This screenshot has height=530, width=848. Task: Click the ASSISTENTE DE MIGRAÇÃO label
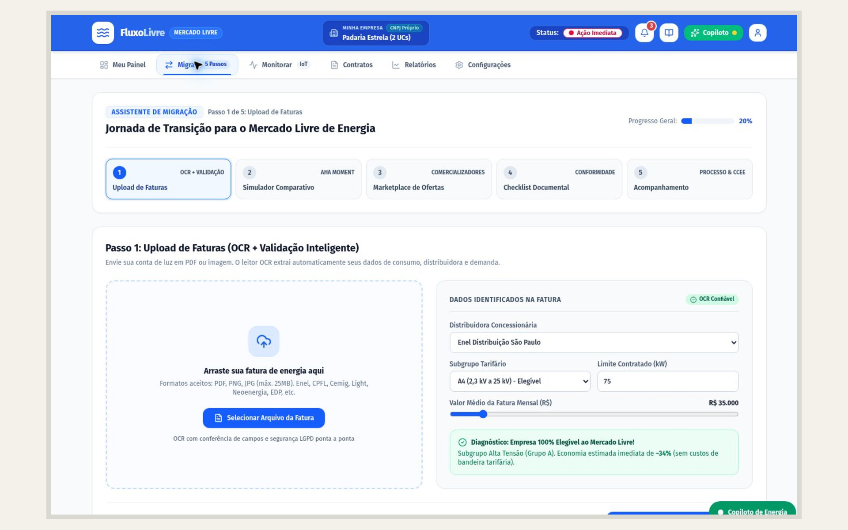pos(154,112)
